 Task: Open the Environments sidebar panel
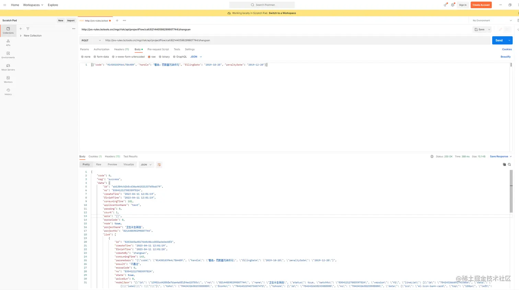[8, 55]
